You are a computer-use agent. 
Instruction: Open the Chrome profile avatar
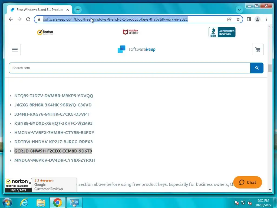(258, 19)
